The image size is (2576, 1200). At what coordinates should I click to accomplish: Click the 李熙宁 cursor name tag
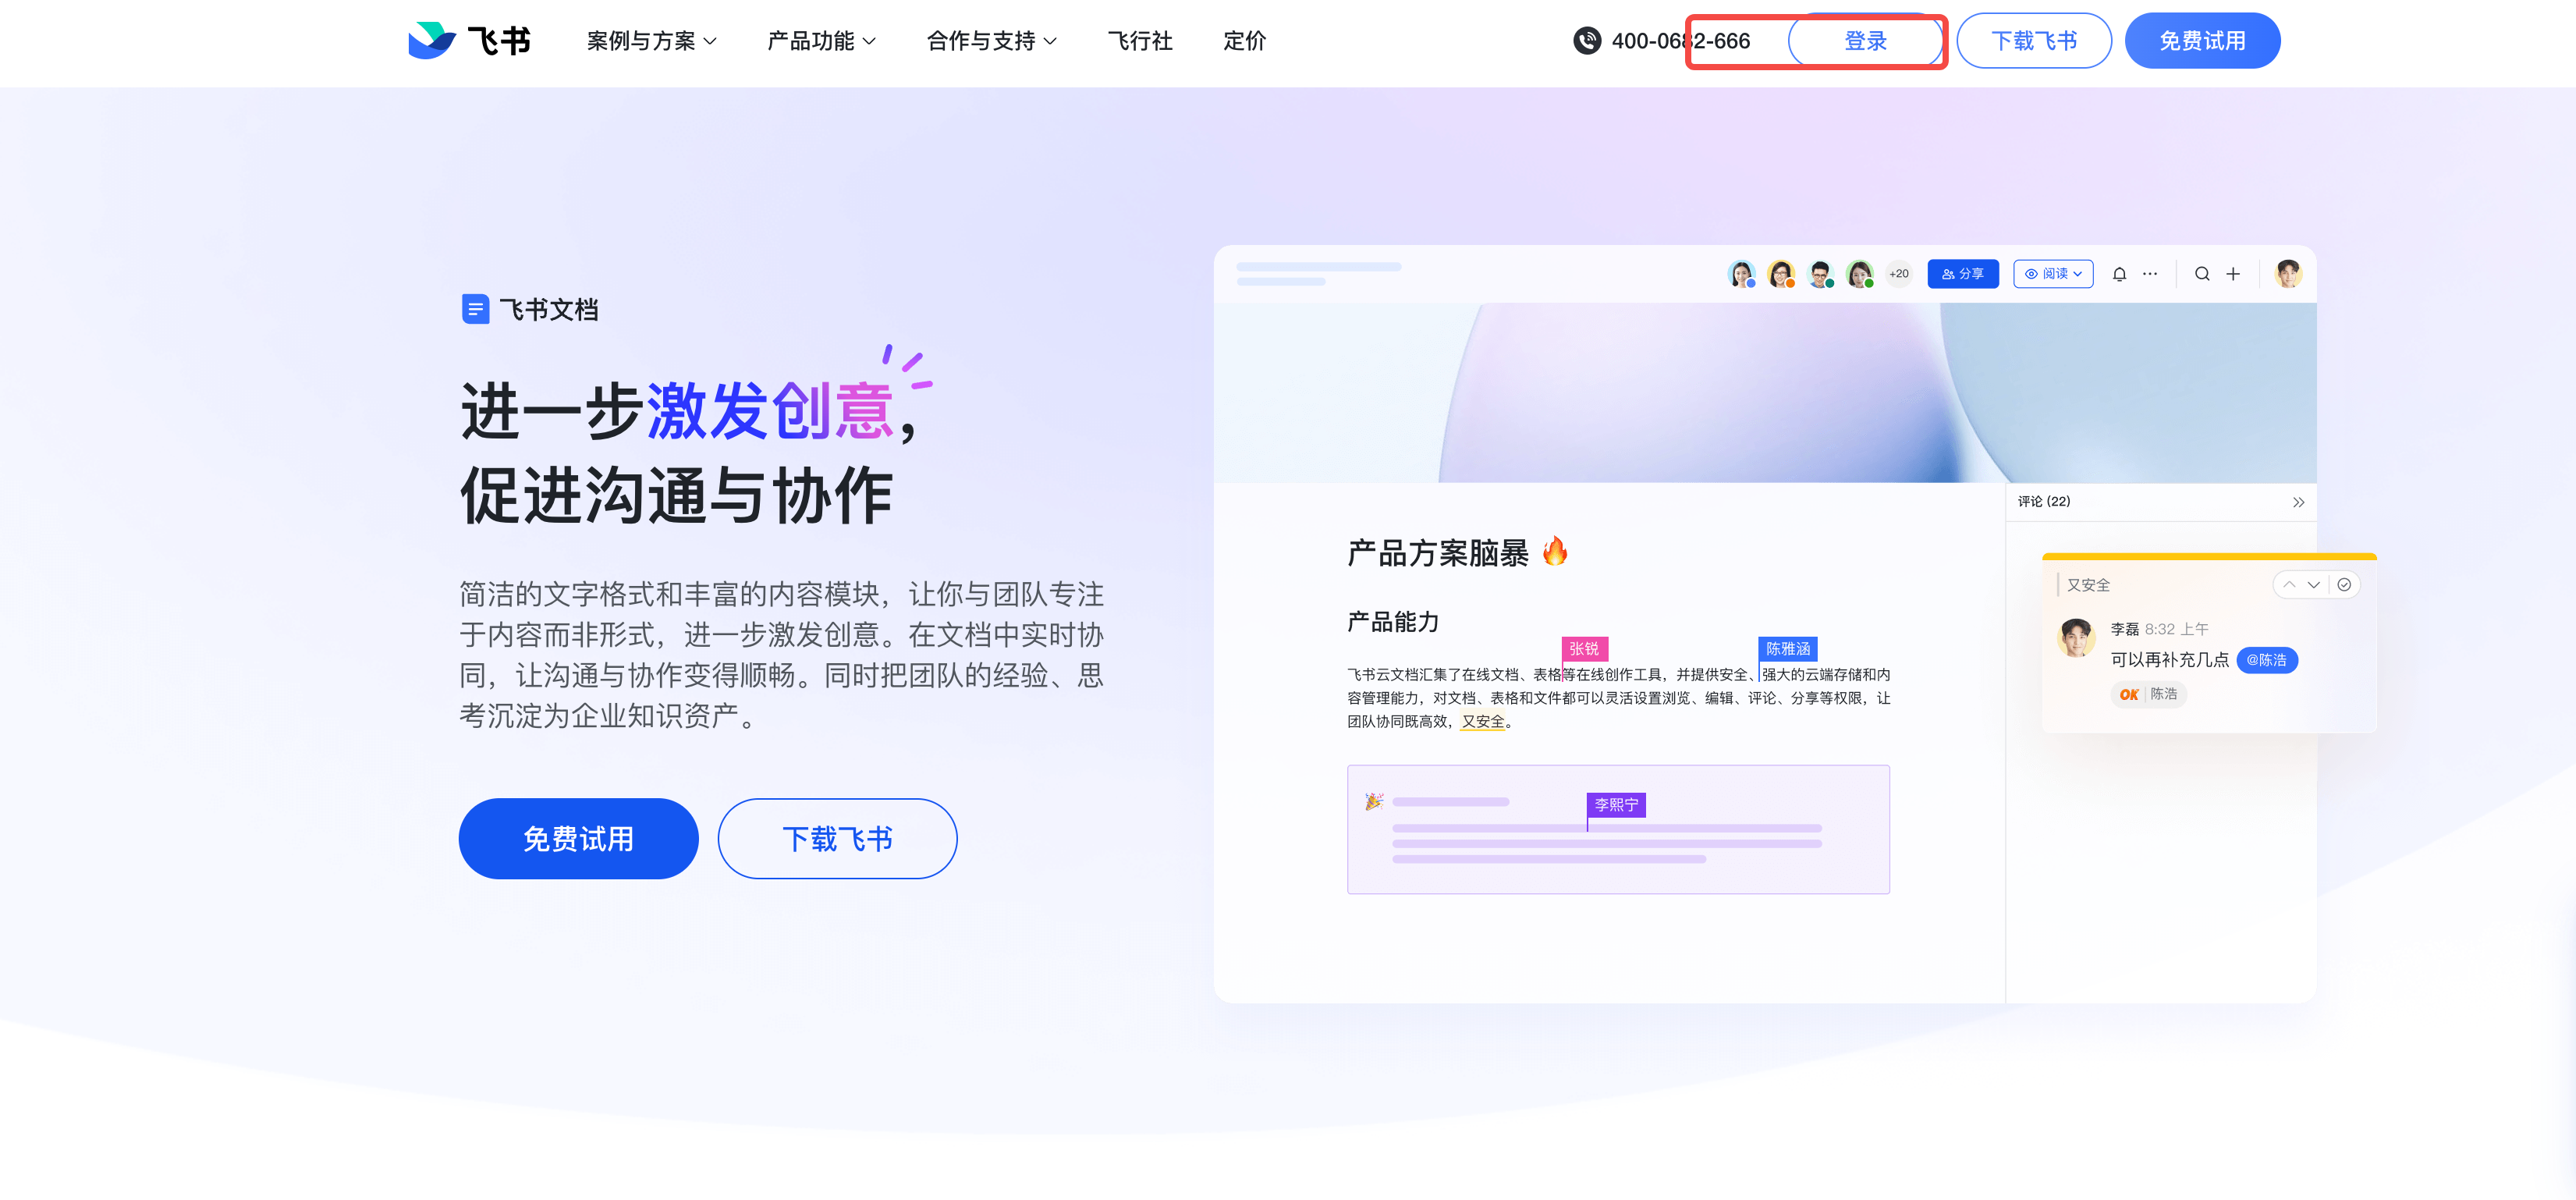coord(1616,804)
